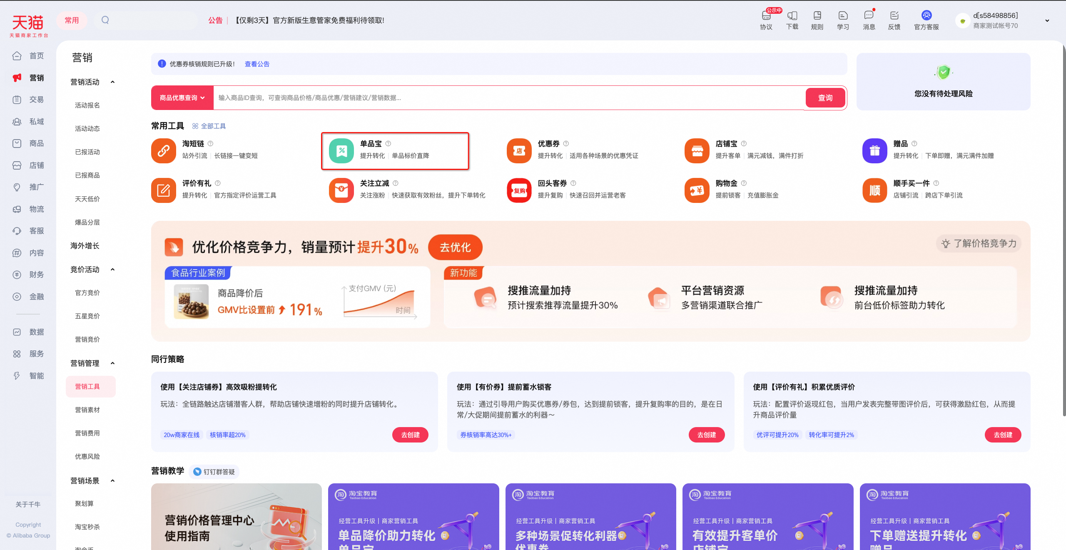Image resolution: width=1066 pixels, height=550 pixels.
Task: Click help icon next to 淘短链
Action: pos(210,143)
